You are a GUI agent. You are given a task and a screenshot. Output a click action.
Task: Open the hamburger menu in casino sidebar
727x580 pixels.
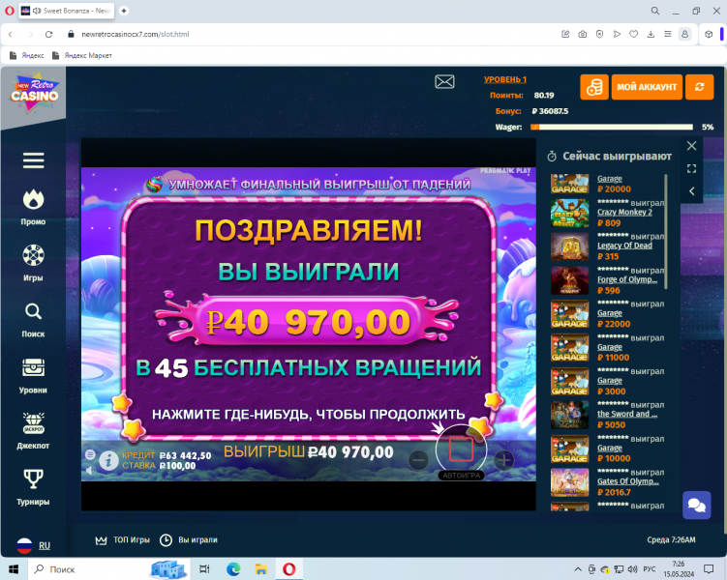click(x=33, y=160)
